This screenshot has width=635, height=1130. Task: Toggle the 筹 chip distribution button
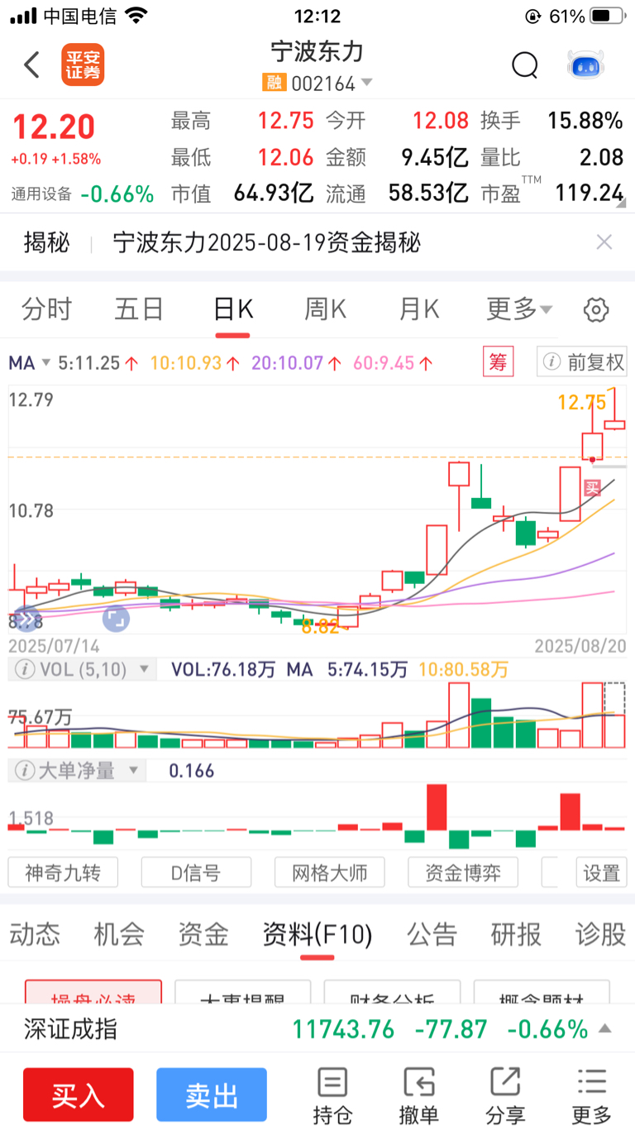498,362
